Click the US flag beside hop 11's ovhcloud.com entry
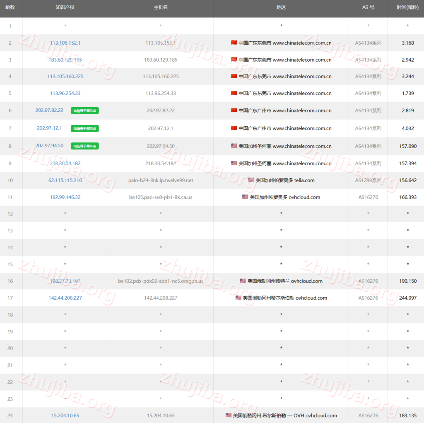The image size is (424, 423). [244, 197]
